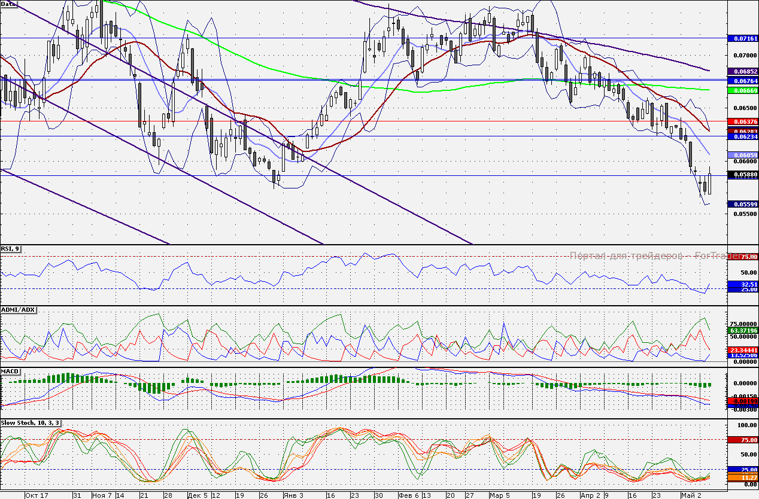Select the Янв 3 date marker

tap(293, 495)
